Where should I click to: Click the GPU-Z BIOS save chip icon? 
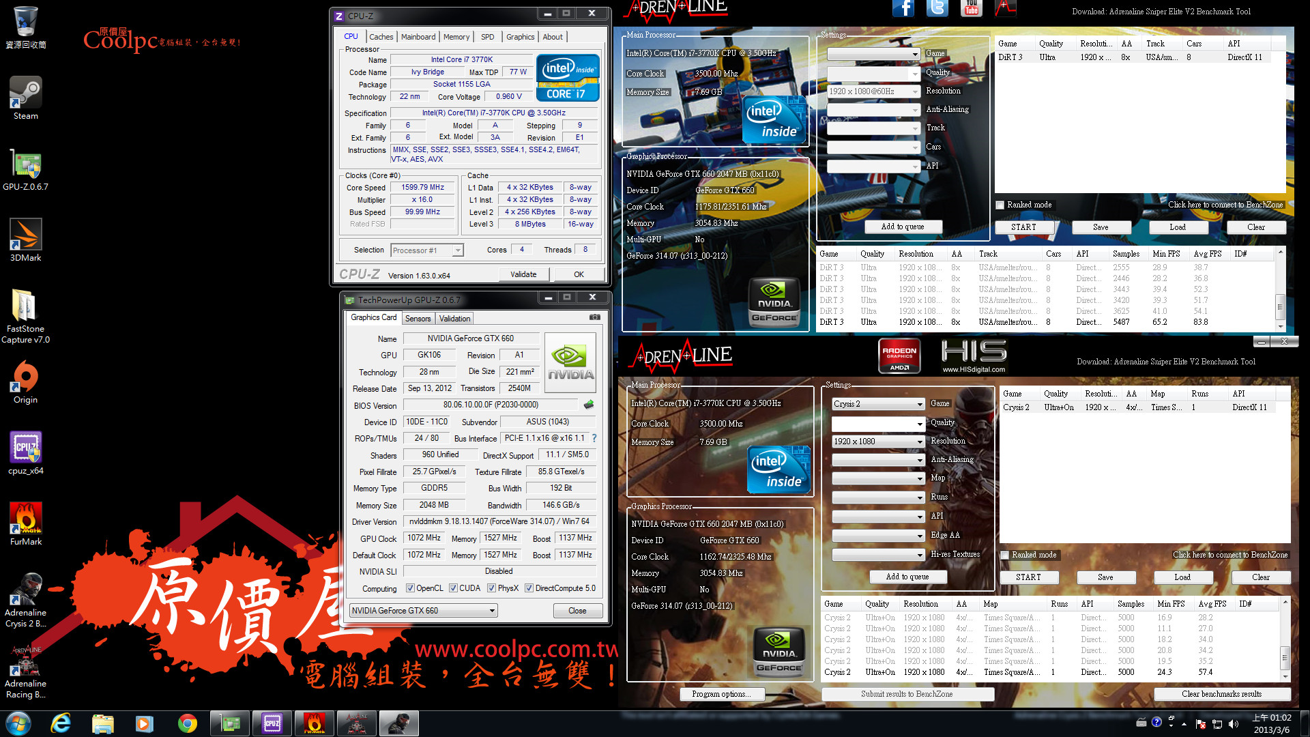pos(589,405)
